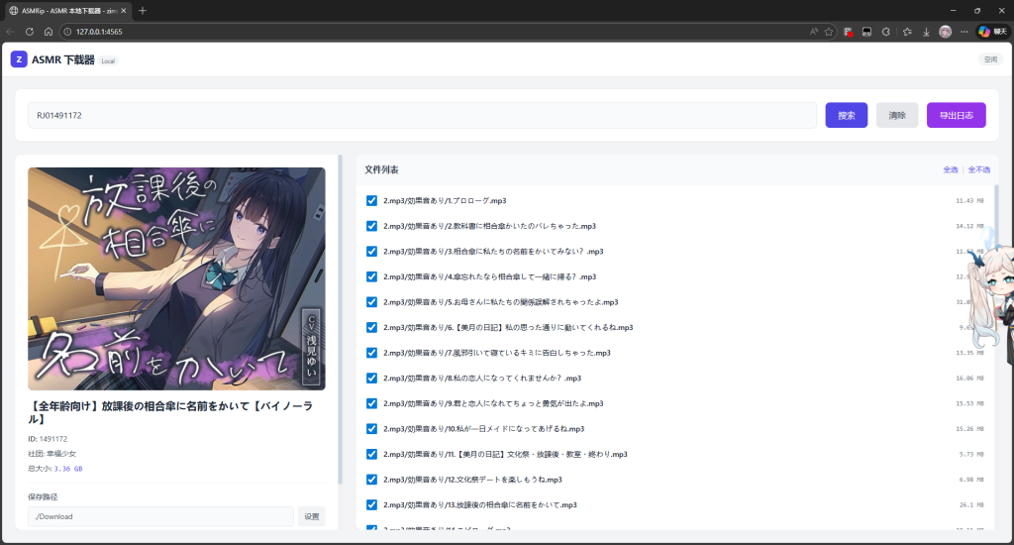The height and width of the screenshot is (545, 1014).
Task: Uncheck file 11.【美月の日記】文化祭・放課後
Action: 372,455
